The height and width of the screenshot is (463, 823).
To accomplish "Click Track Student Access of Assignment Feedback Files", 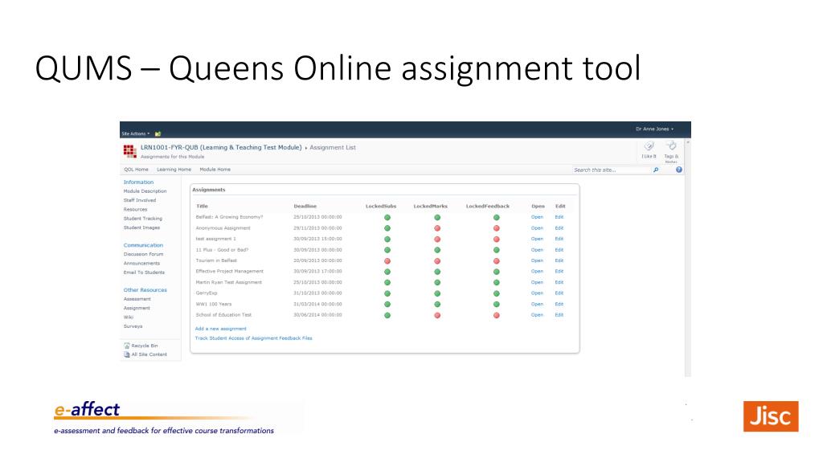I will click(253, 338).
